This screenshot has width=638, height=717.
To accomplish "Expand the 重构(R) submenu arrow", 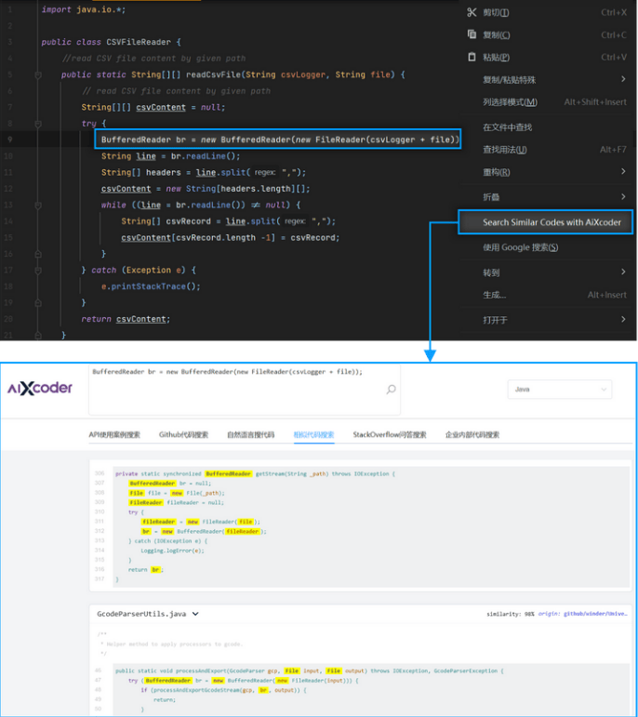I will click(x=623, y=171).
